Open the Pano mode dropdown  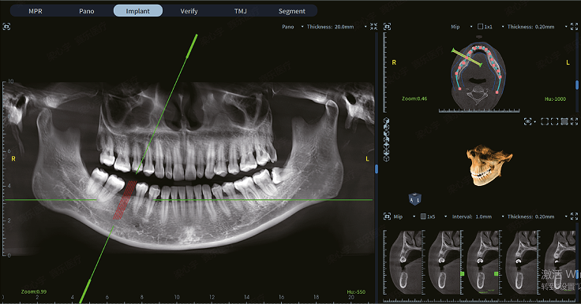(x=293, y=27)
